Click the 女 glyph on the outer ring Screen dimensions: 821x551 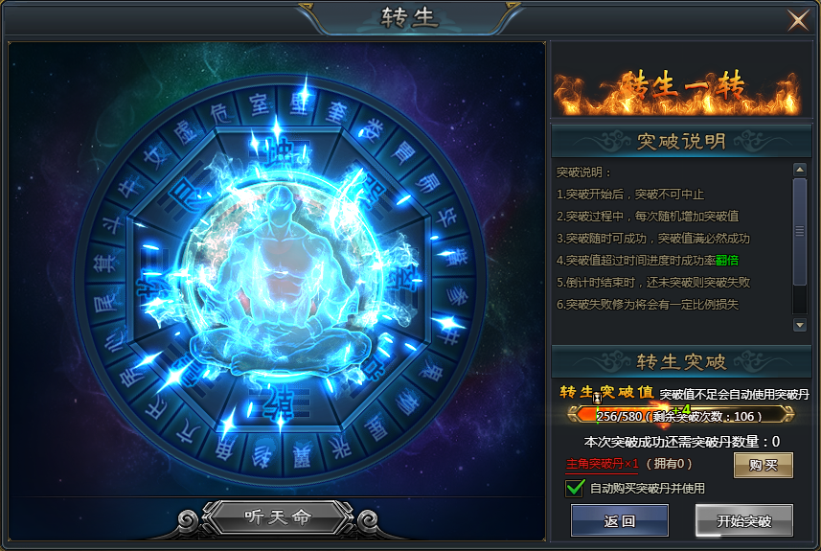pyautogui.click(x=156, y=156)
